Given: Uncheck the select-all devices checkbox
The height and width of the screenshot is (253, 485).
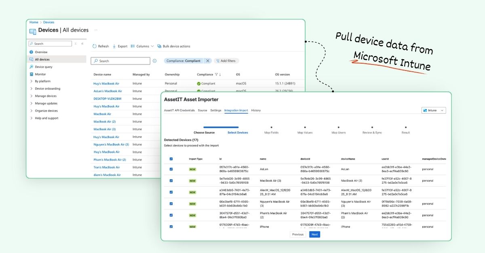Looking at the screenshot, I should (x=171, y=159).
